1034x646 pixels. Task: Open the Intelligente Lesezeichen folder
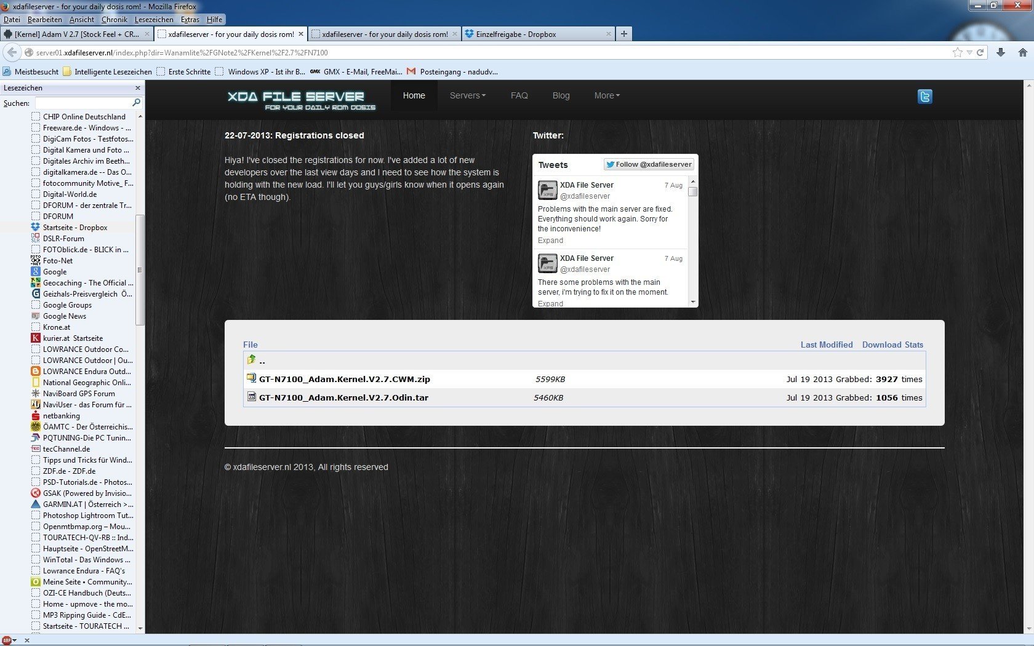[107, 71]
